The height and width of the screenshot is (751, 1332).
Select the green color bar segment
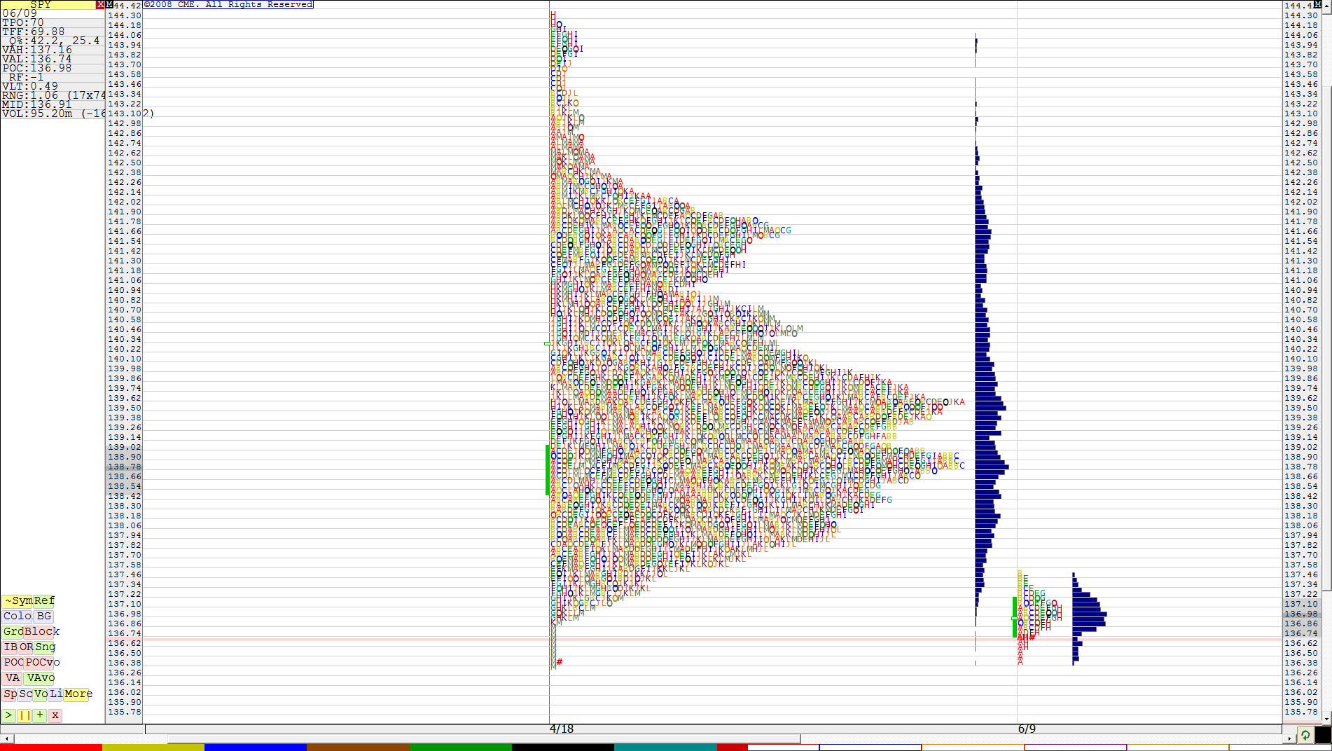pos(461,747)
